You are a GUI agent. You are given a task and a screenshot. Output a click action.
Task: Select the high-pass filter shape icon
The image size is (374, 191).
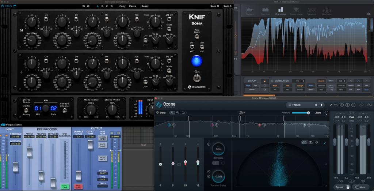tap(367, 81)
